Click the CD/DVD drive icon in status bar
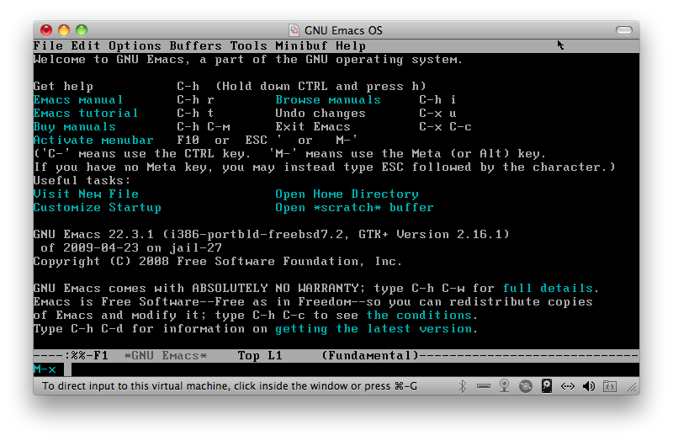673x441 pixels. coord(525,386)
